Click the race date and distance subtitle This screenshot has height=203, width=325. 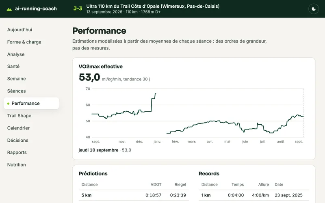pos(123,12)
